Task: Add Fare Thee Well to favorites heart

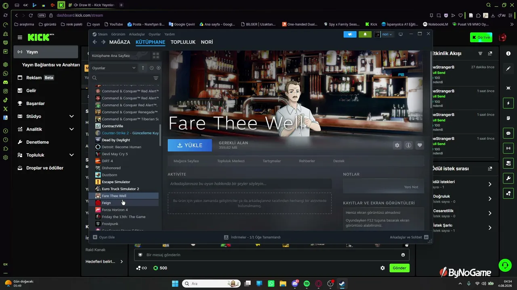Action: (420, 145)
